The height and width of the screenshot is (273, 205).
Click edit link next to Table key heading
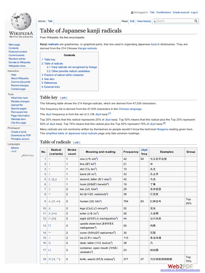coord(64,98)
